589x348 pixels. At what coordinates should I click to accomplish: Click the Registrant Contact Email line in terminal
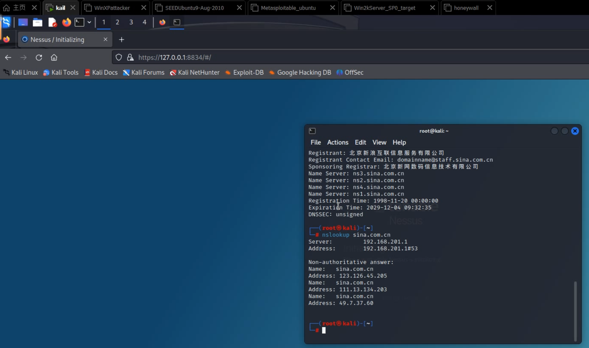coord(401,160)
